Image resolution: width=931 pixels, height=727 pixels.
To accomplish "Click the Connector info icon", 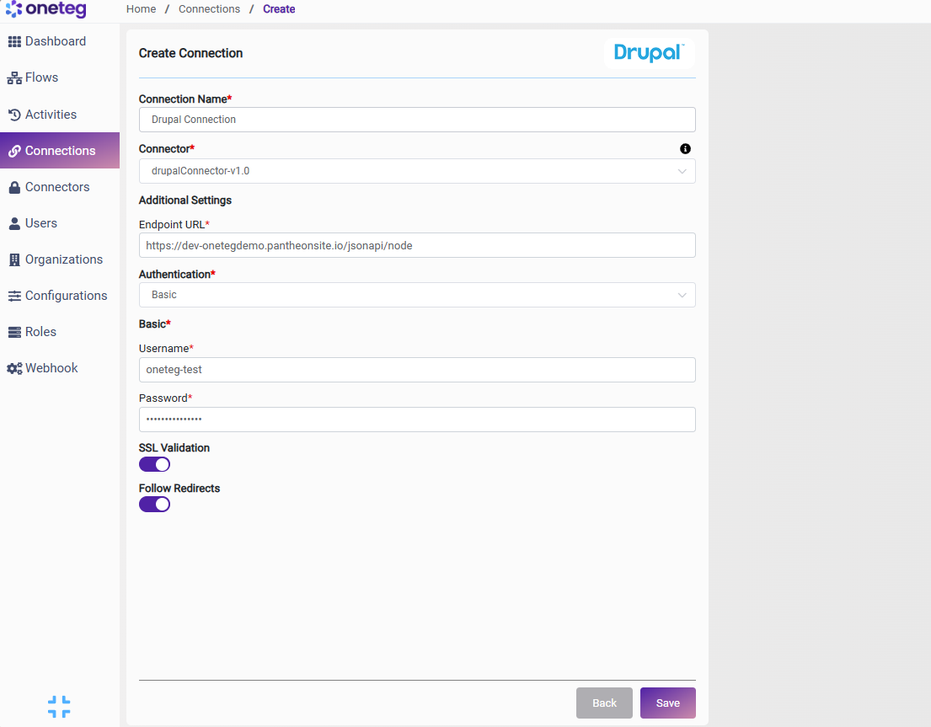I will coord(685,149).
